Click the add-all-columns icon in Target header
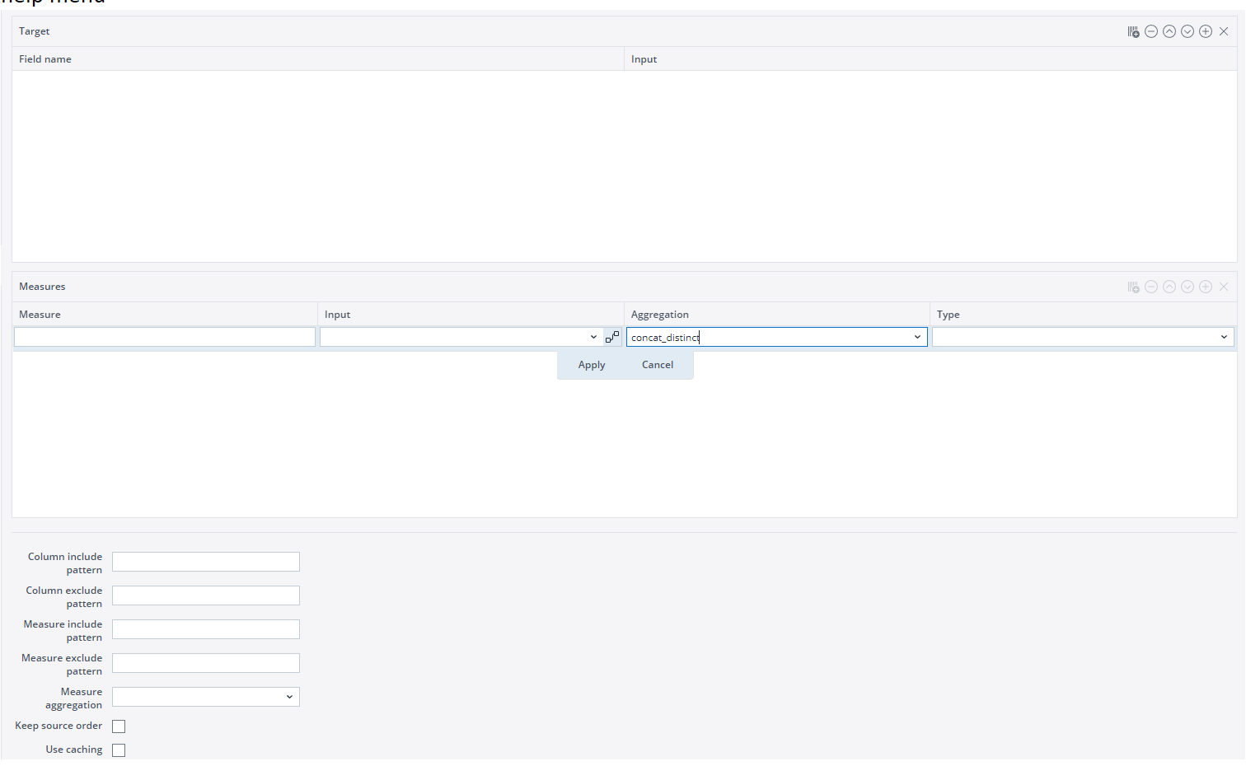Screen dimensions: 1246x766 (1133, 31)
